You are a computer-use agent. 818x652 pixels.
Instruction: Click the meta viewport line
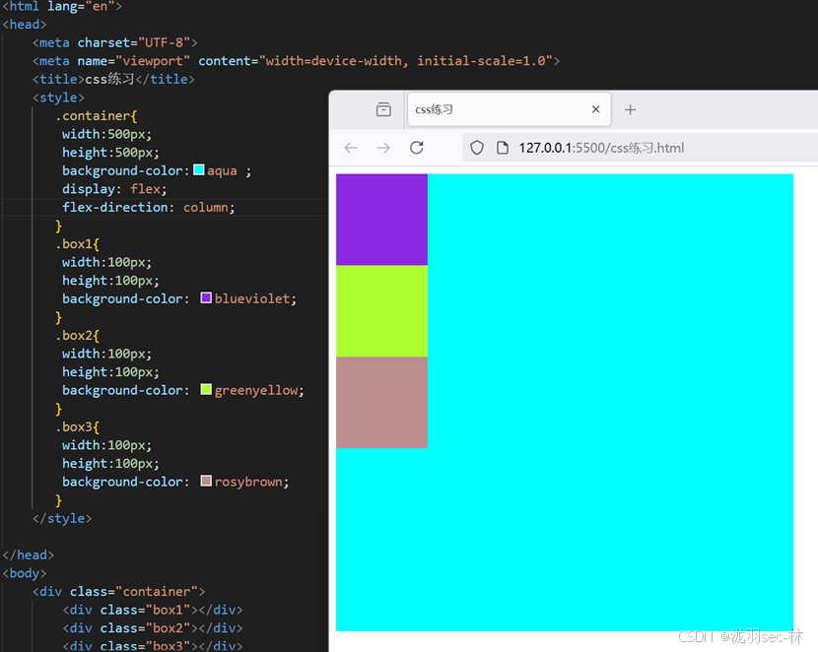[x=297, y=61]
